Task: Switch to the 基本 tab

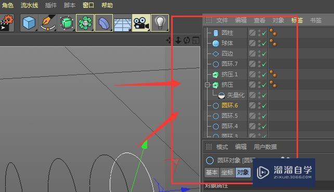Action: [212, 172]
